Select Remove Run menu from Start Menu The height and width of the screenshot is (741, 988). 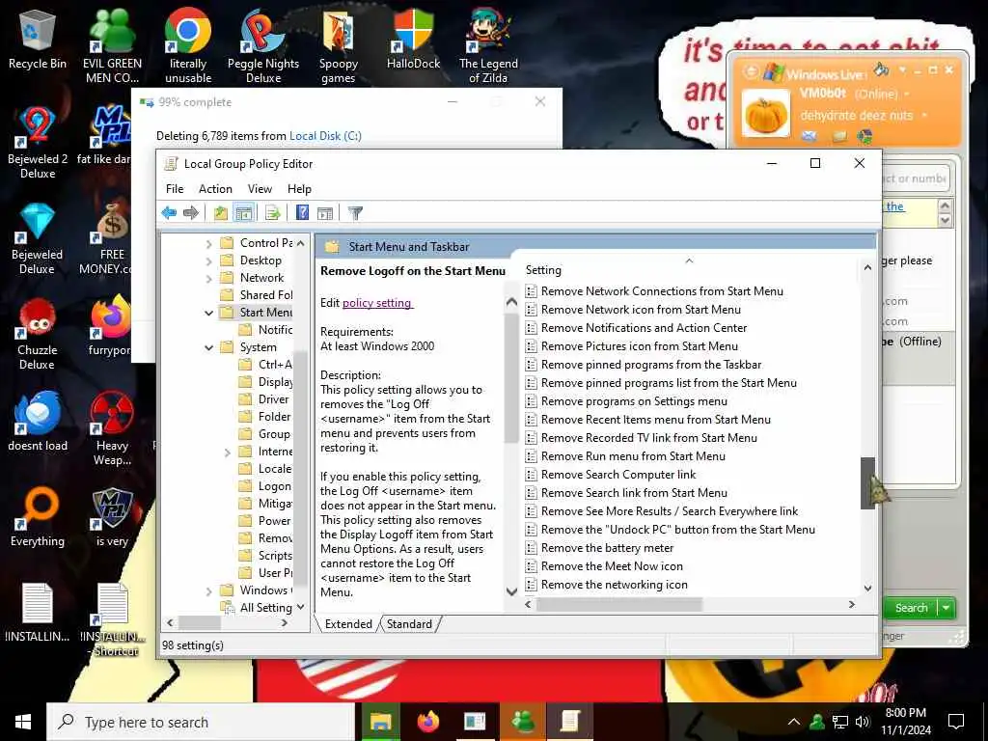click(633, 456)
